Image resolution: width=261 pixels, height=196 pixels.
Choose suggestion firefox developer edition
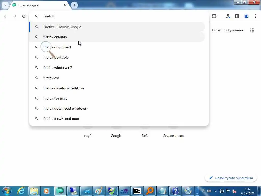click(117, 88)
